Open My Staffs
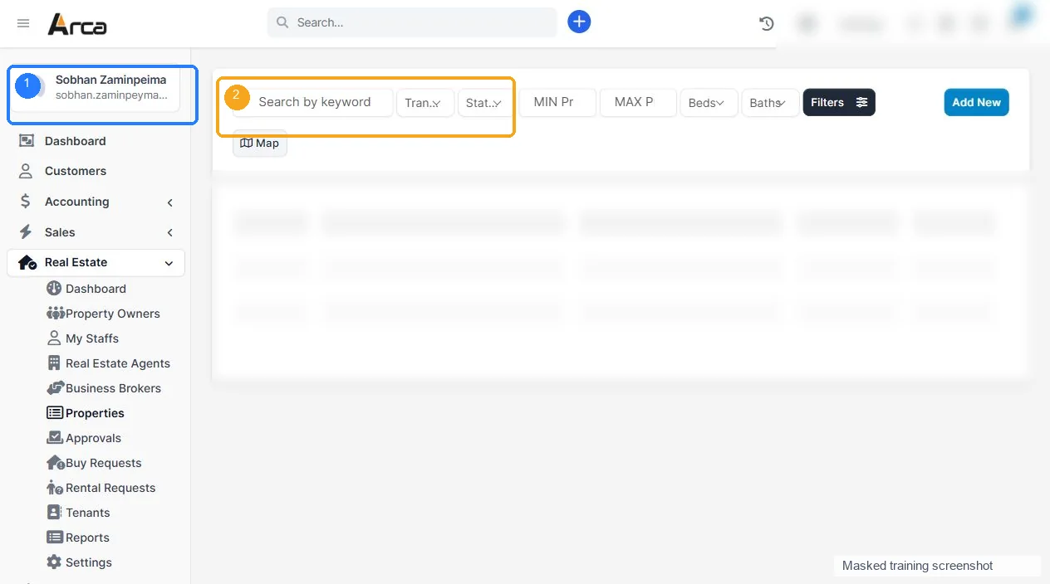The width and height of the screenshot is (1050, 584). pyautogui.click(x=82, y=338)
